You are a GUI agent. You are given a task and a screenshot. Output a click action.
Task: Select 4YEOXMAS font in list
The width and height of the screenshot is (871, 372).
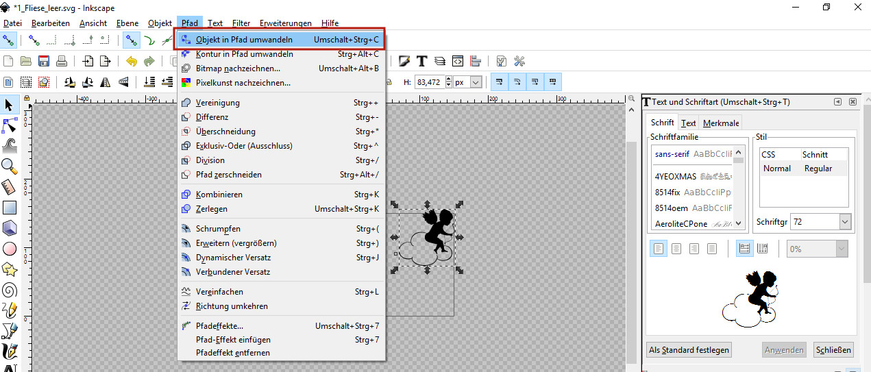(693, 176)
